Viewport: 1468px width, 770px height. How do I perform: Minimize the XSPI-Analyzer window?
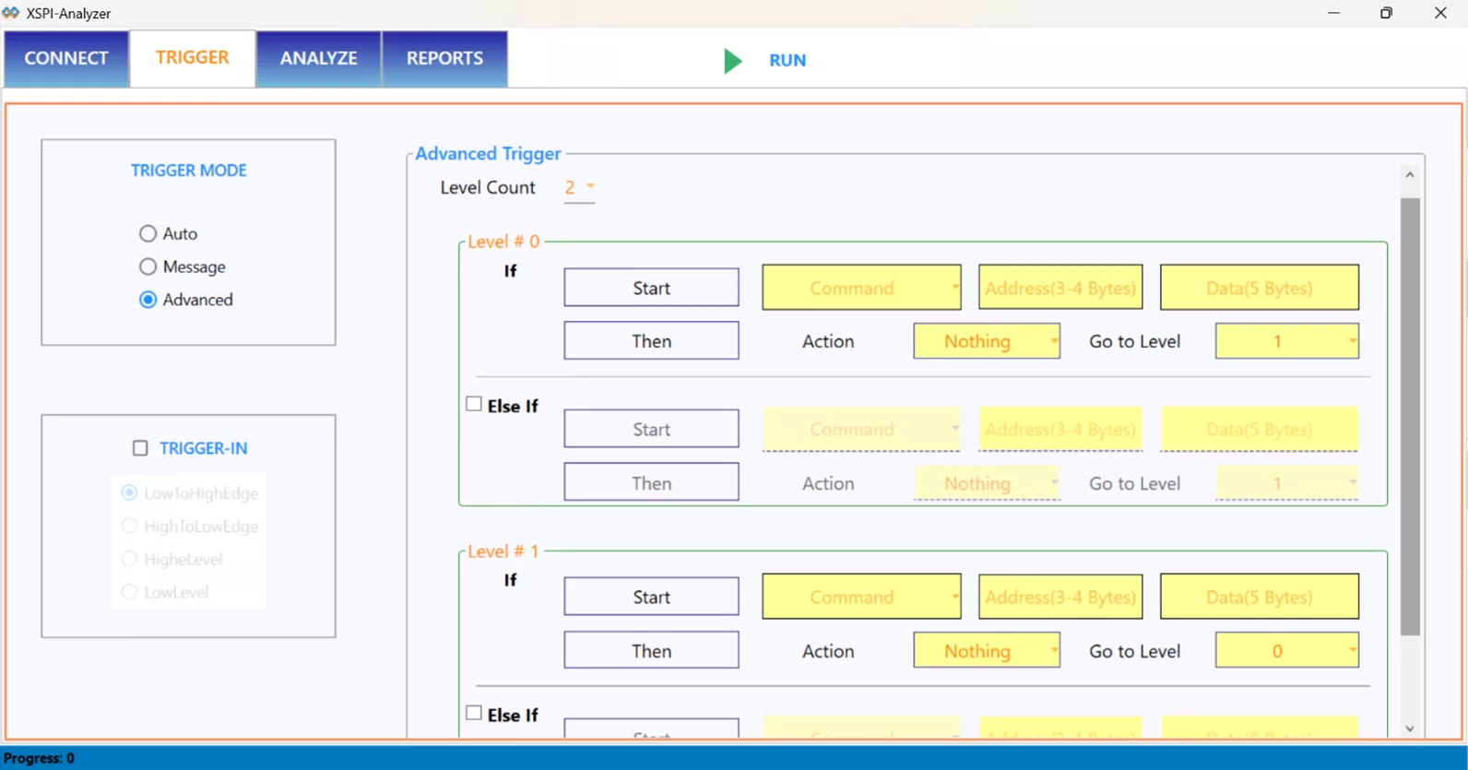click(x=1333, y=13)
